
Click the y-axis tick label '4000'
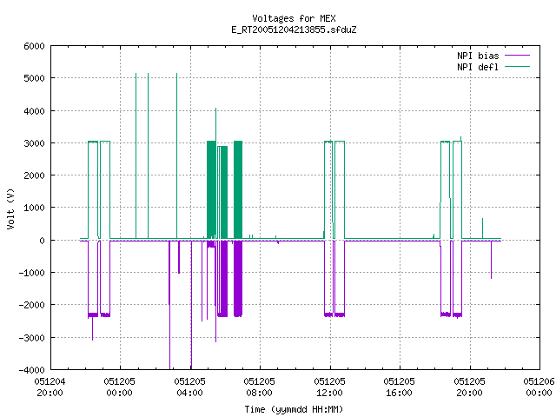(34, 111)
